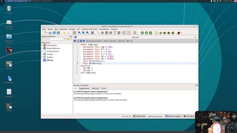Select the Warnings messages tab
Image resolution: width=237 pixels, height=133 pixels.
pos(96,88)
